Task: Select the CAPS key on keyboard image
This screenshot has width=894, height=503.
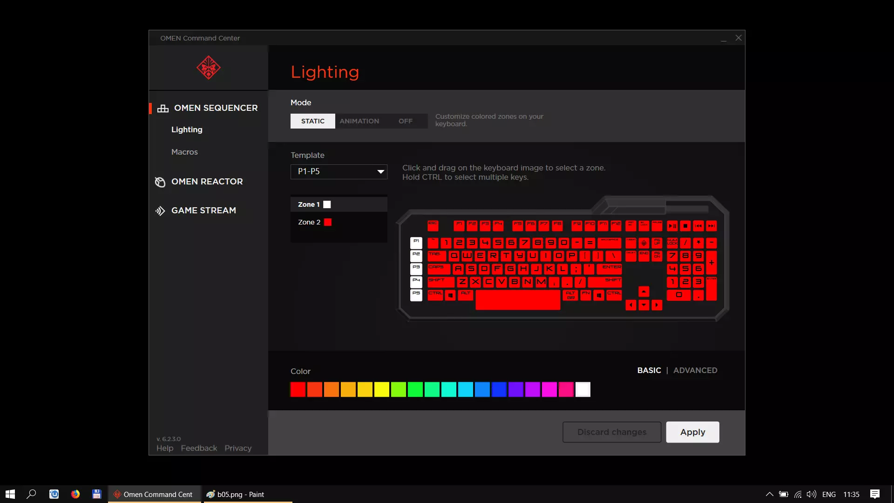Action: pyautogui.click(x=439, y=269)
